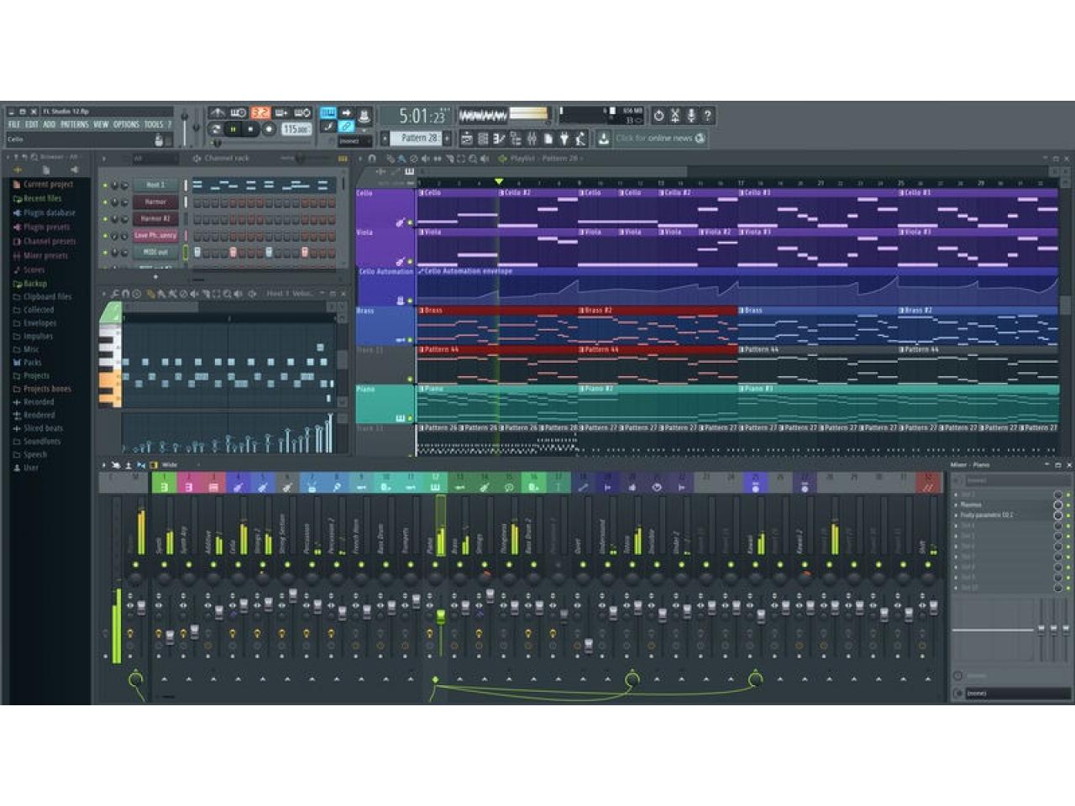Expand the Backup folder
Screen dimensions: 1075x806
34,284
